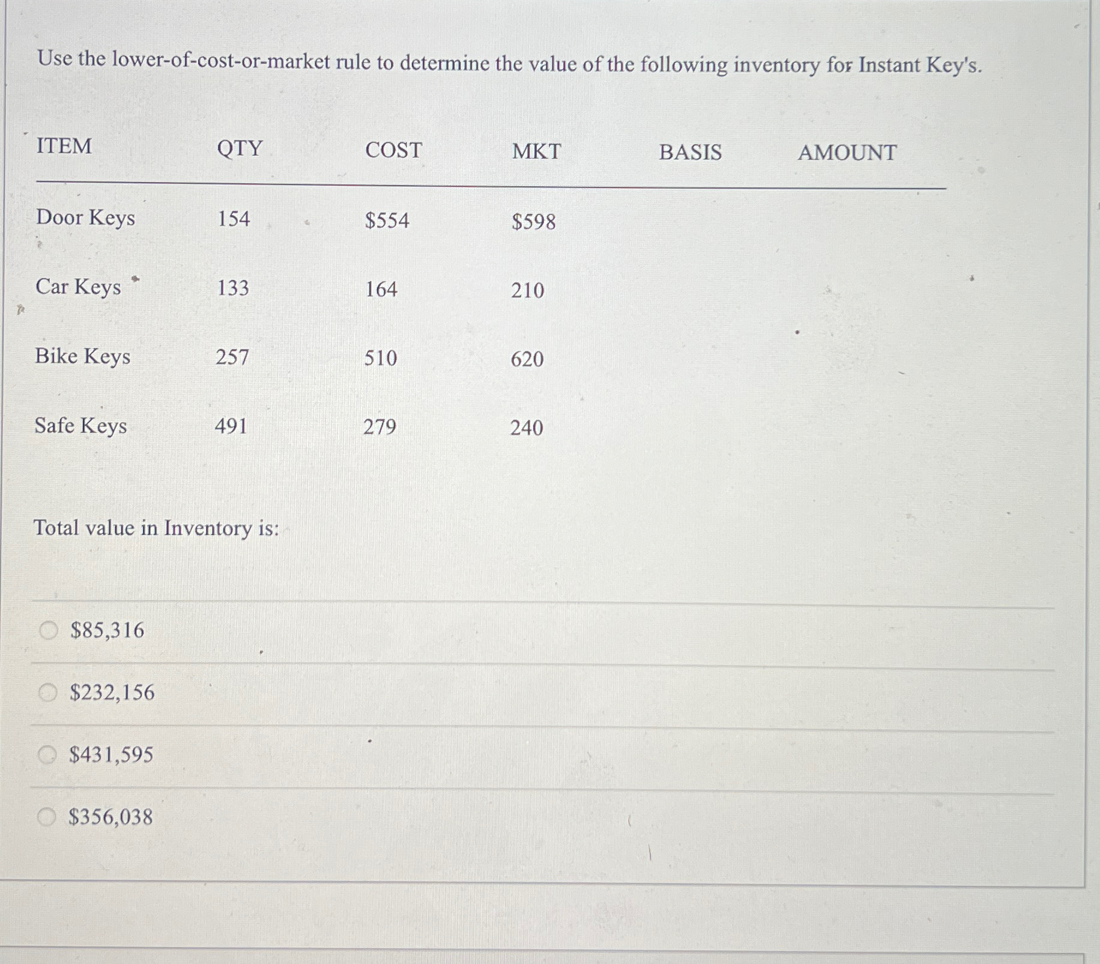Image resolution: width=1100 pixels, height=964 pixels.
Task: Click the MKT column header
Action: pos(537,151)
